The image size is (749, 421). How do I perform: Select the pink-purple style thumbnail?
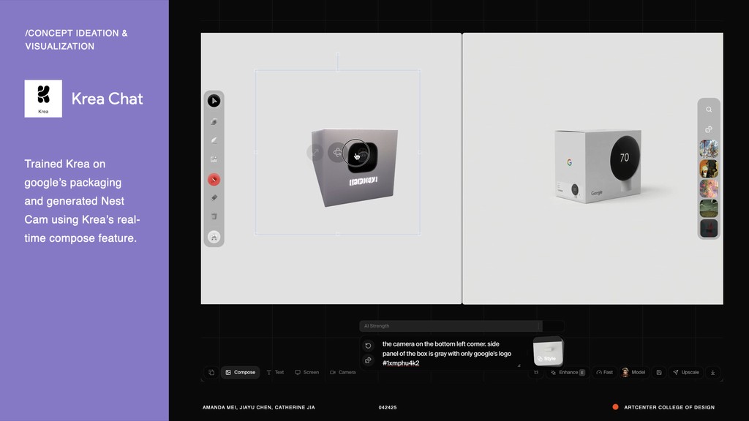point(709,189)
